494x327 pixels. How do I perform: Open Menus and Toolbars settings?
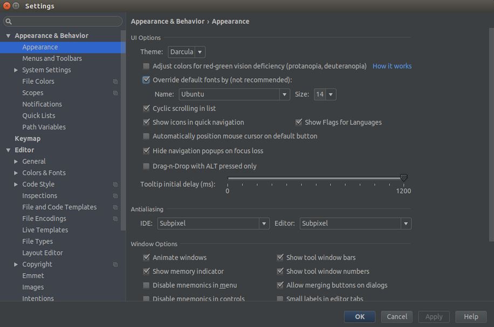(52, 59)
